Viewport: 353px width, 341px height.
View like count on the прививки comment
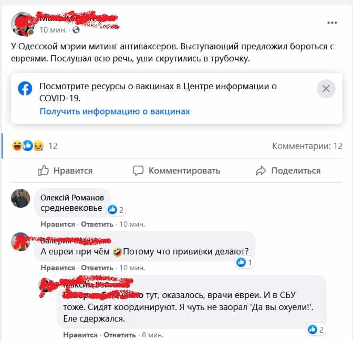click(x=244, y=262)
